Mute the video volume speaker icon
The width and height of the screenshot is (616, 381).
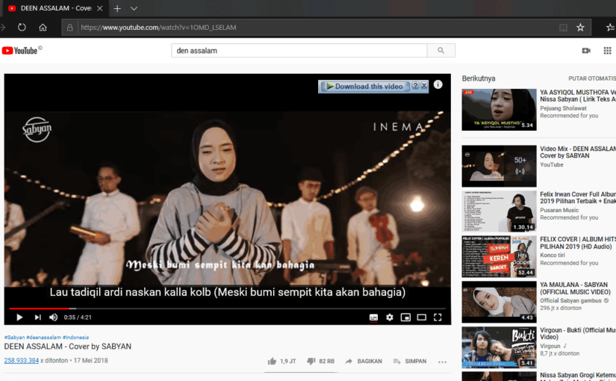pos(54,317)
